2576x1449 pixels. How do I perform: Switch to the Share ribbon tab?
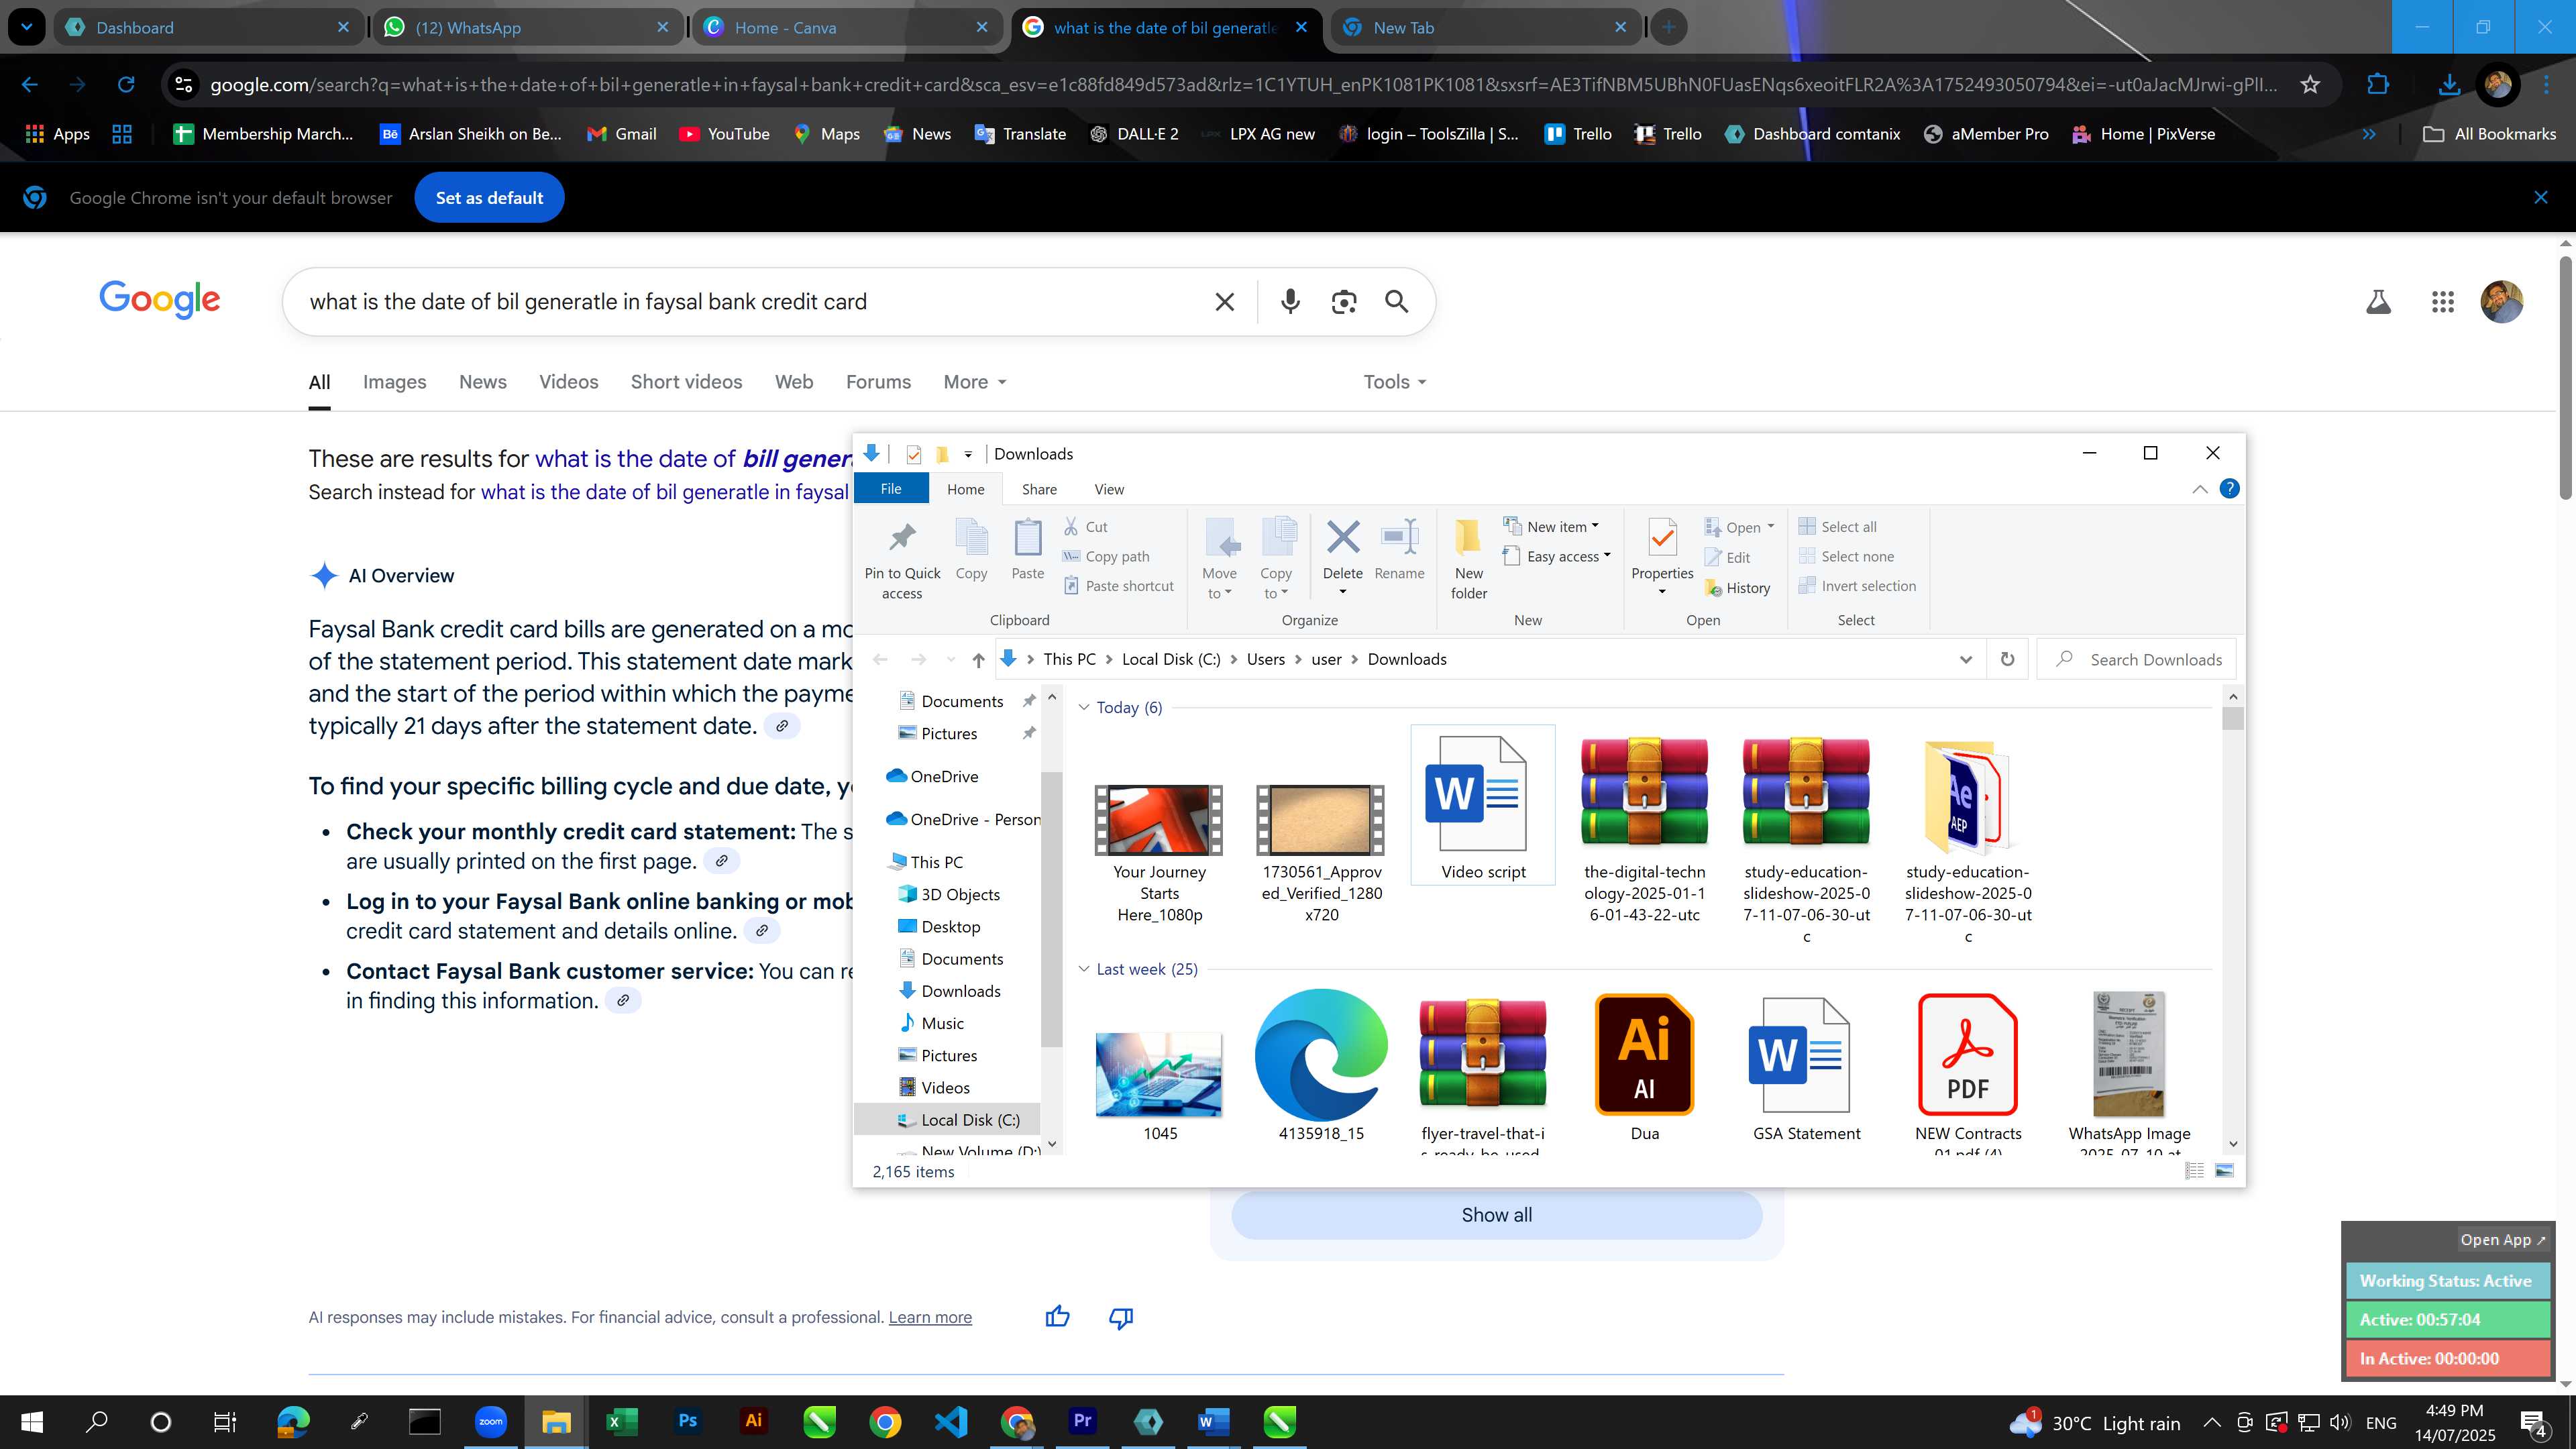tap(1039, 489)
